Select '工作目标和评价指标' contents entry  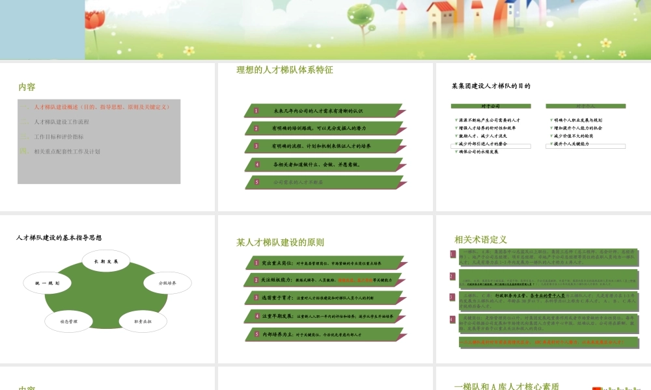click(x=59, y=136)
